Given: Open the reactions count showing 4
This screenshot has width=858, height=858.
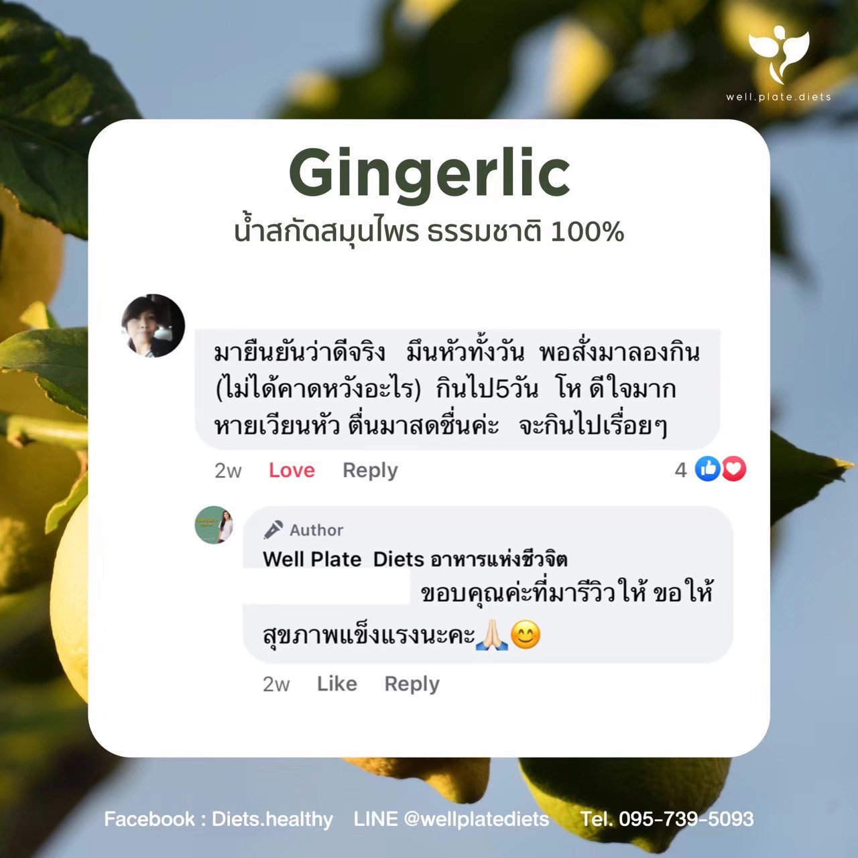Looking at the screenshot, I should [x=680, y=470].
